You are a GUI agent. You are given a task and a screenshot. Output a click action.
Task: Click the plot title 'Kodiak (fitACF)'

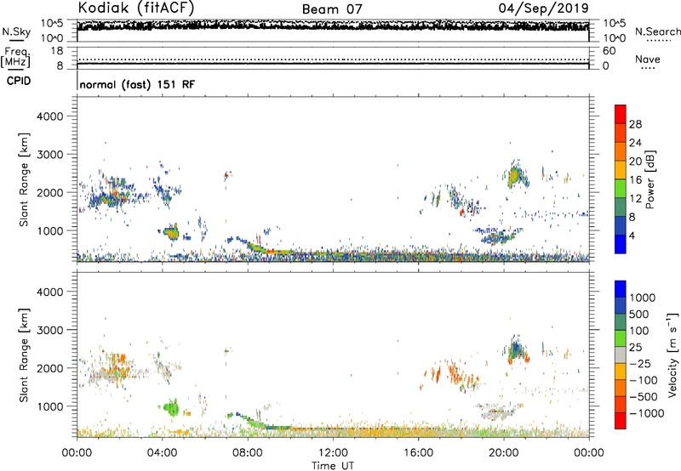136,9
